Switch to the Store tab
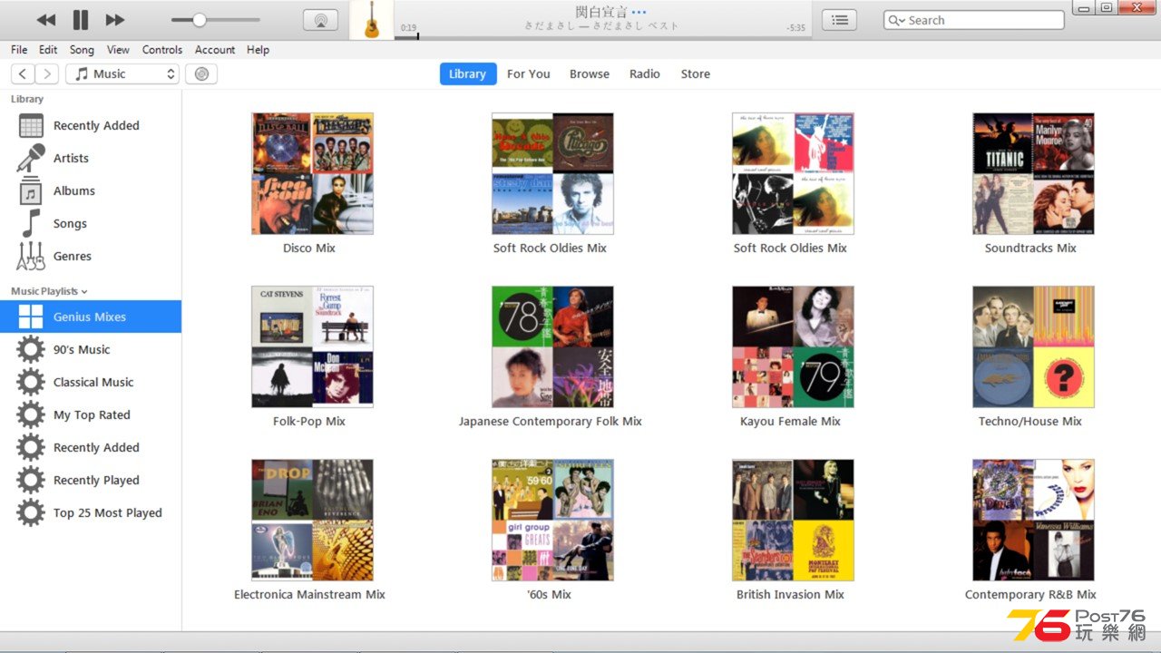1161x653 pixels. 696,74
